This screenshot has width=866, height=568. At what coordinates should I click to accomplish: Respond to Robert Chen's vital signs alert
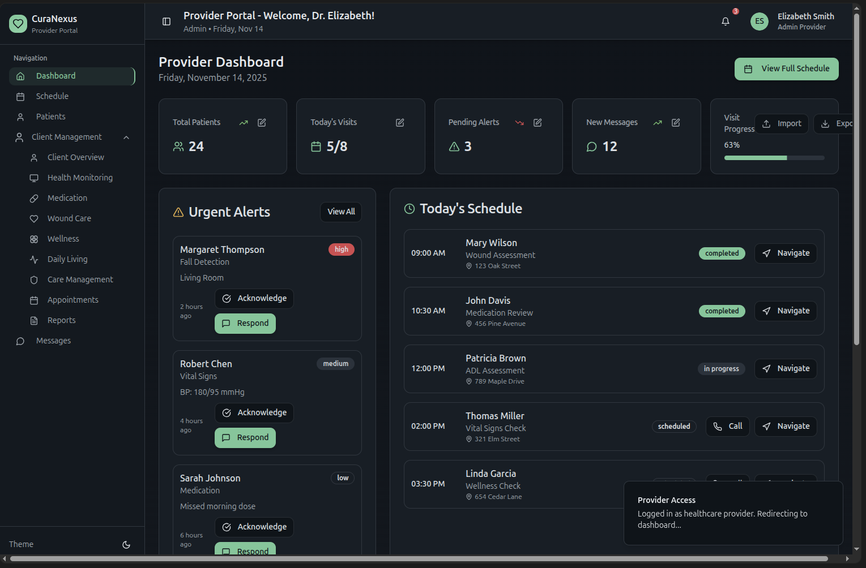tap(245, 437)
